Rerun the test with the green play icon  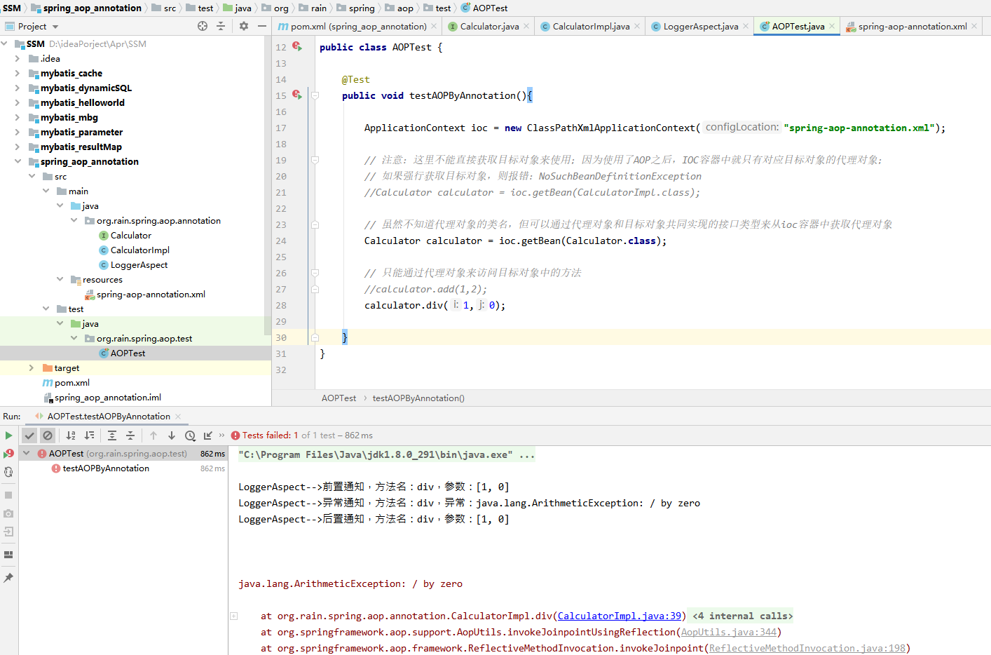tap(8, 435)
